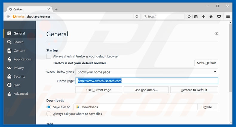Go to home page via house icon
The image size is (236, 127).
point(211,16)
